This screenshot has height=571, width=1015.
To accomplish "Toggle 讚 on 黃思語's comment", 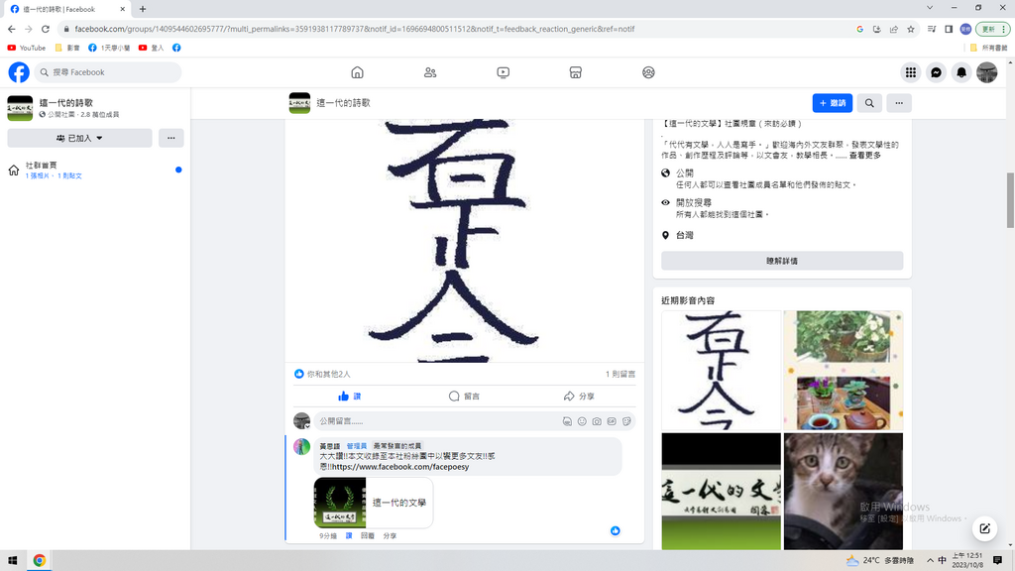I will pos(348,535).
